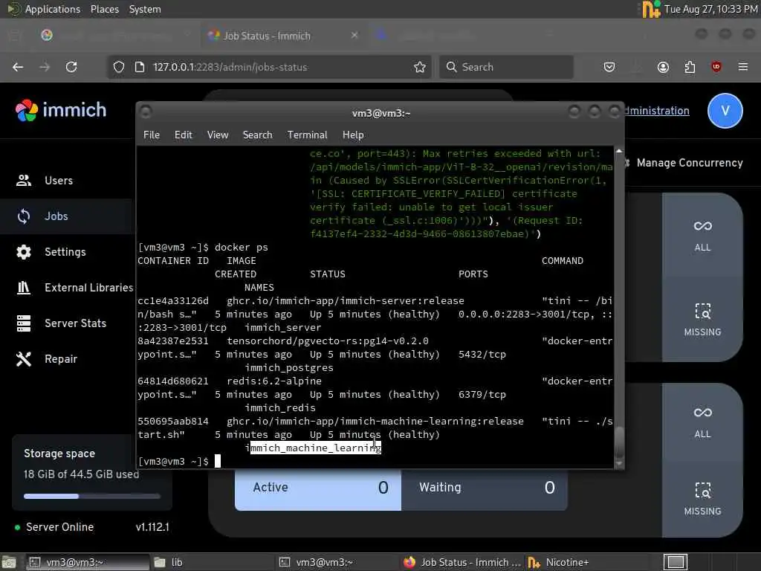The image size is (761, 571).
Task: Switch to the Job Status - Immich tab
Action: tap(267, 36)
